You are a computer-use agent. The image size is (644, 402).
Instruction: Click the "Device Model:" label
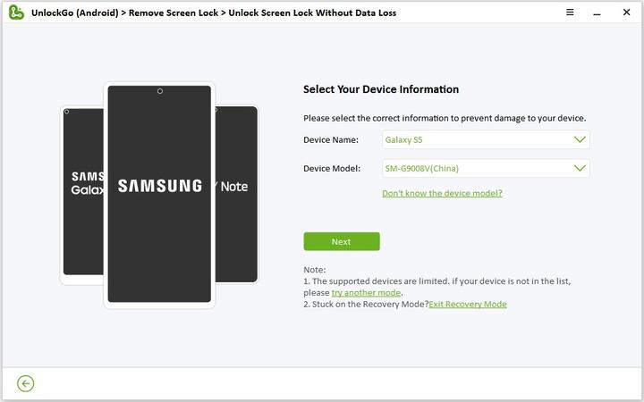[x=331, y=168]
